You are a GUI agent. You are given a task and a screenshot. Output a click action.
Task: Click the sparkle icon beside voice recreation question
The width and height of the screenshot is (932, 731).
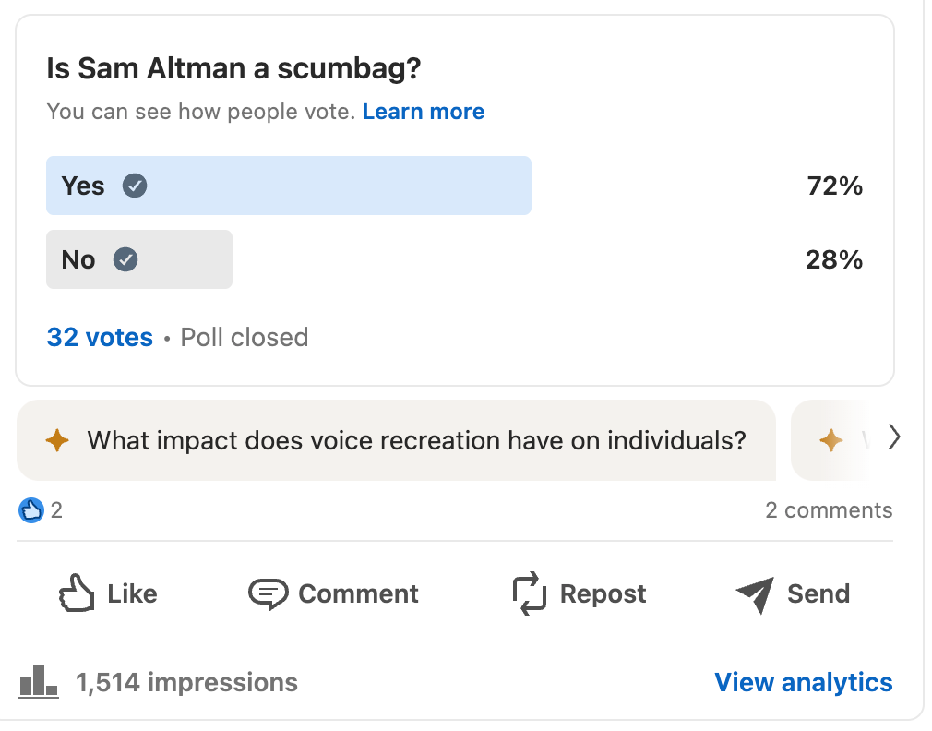pos(57,440)
